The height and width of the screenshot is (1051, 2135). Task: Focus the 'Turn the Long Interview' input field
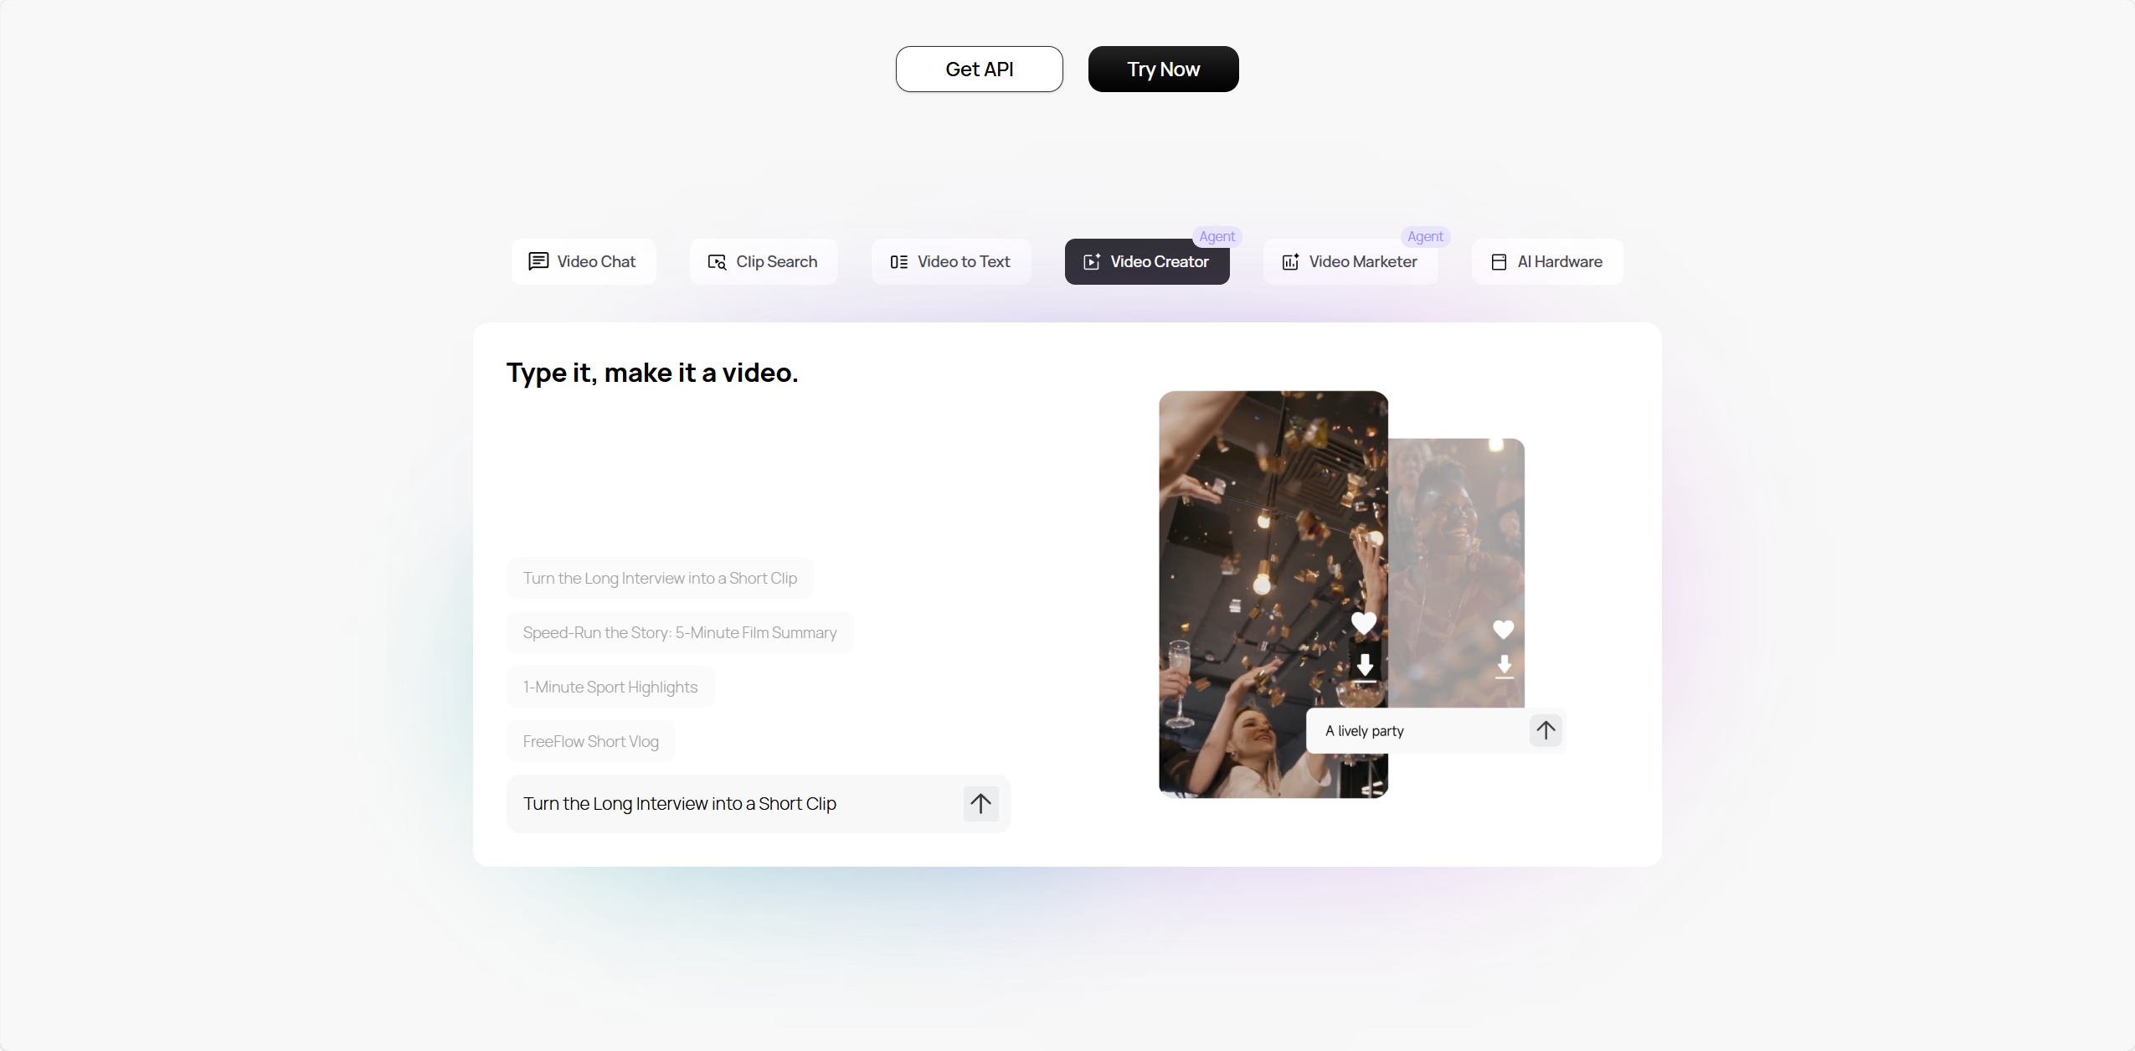tap(735, 804)
